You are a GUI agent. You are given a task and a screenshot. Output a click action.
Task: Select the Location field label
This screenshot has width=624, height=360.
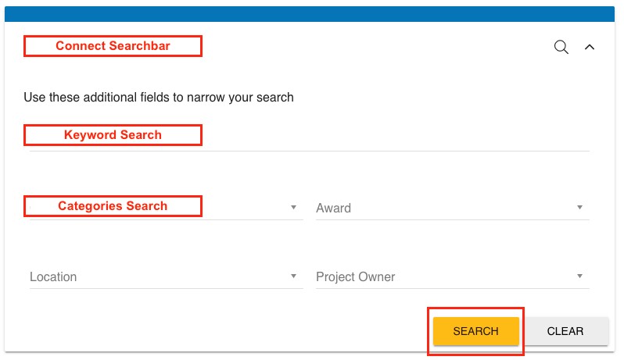(53, 277)
